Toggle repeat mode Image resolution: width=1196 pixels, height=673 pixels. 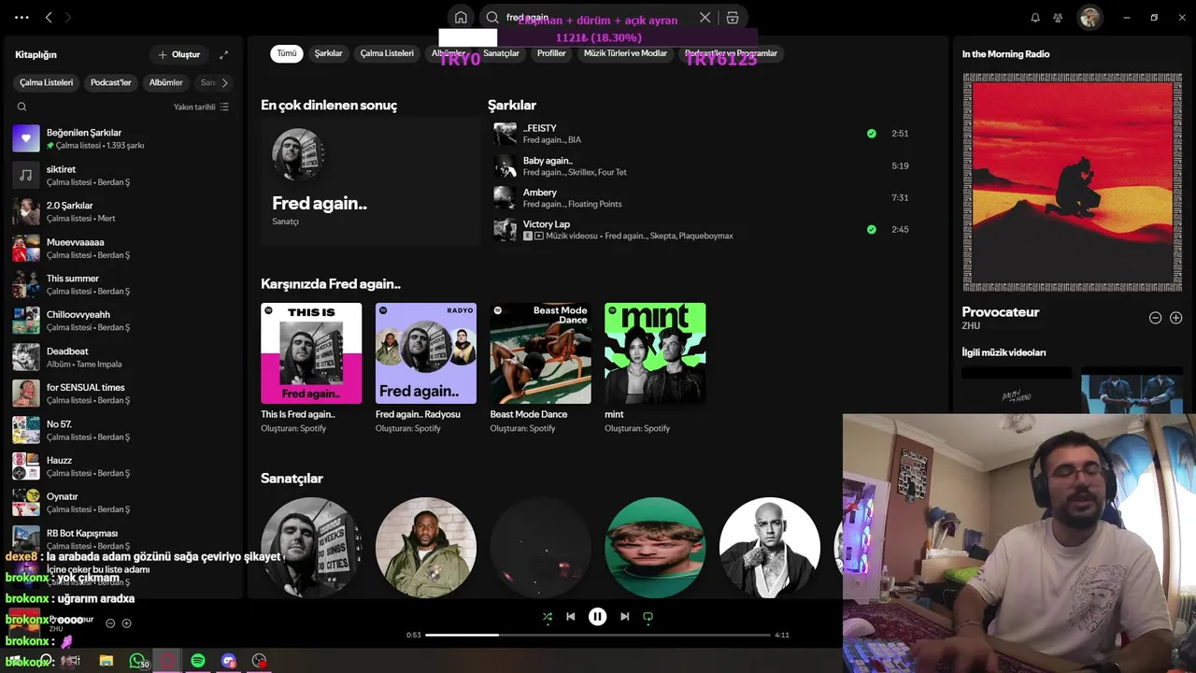click(648, 616)
